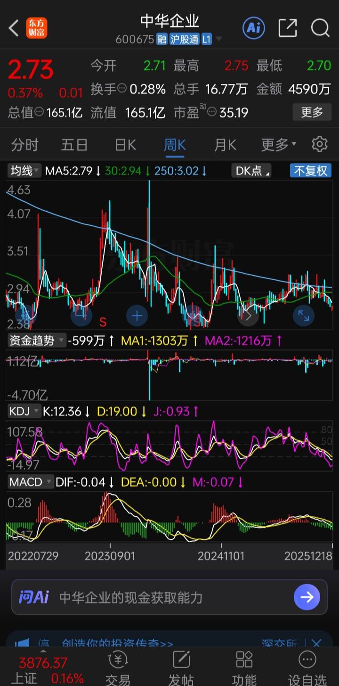Close the bottom banner with X
The image size is (339, 686).
tap(316, 644)
